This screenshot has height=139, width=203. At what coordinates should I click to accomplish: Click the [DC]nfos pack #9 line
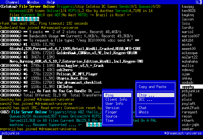[36, 87]
